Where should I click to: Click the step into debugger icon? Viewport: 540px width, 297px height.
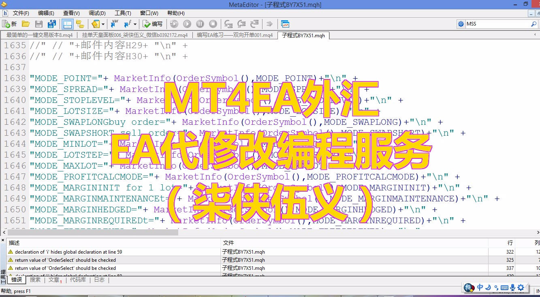coord(228,24)
